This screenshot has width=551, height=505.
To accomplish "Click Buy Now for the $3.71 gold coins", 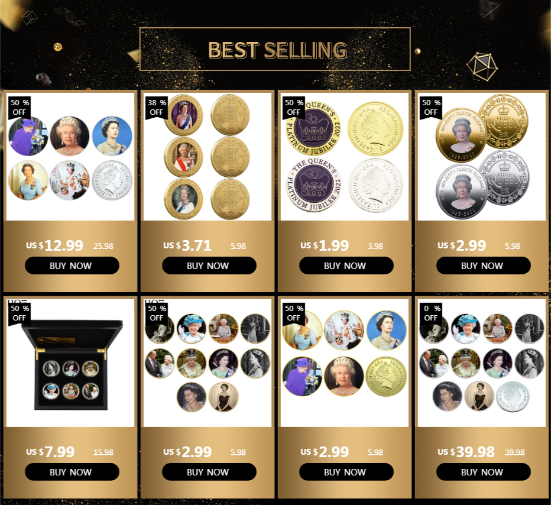I will 209,266.
